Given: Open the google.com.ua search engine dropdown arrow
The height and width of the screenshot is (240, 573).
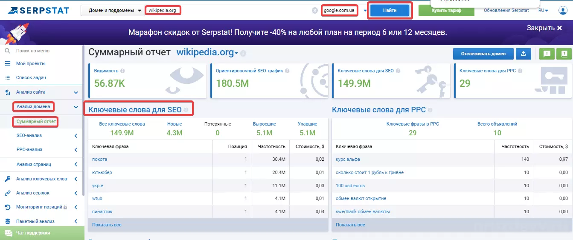Looking at the screenshot, I should point(365,11).
